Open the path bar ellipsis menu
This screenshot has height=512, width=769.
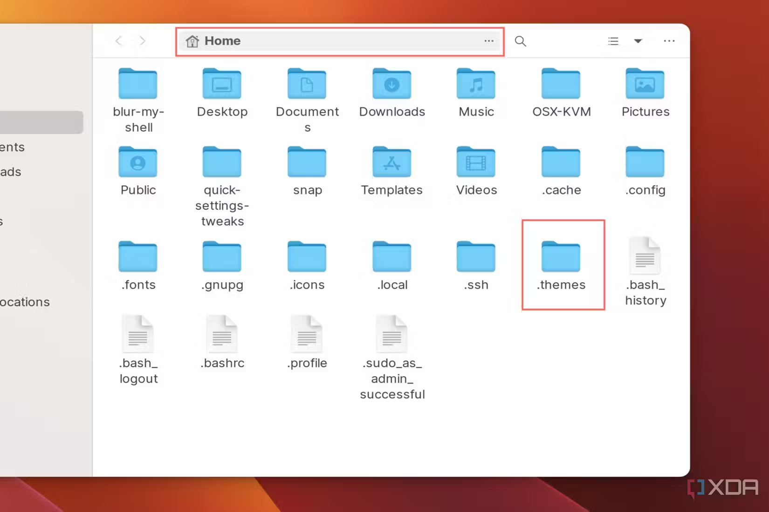488,41
